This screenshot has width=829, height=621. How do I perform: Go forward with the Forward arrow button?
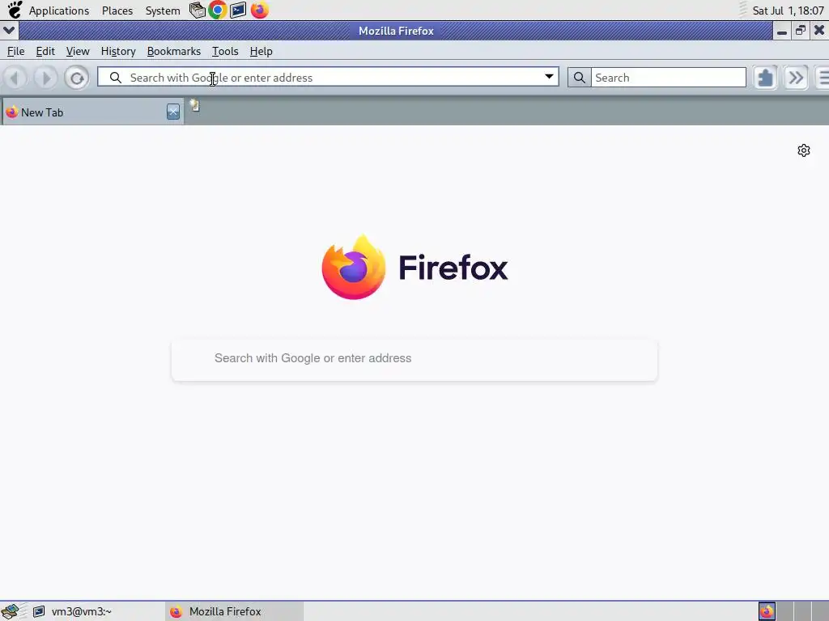click(x=46, y=78)
